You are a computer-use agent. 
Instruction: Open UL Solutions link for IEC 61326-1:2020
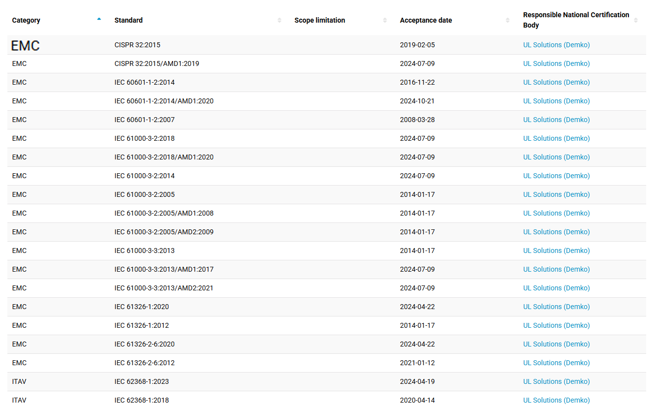[x=556, y=307]
